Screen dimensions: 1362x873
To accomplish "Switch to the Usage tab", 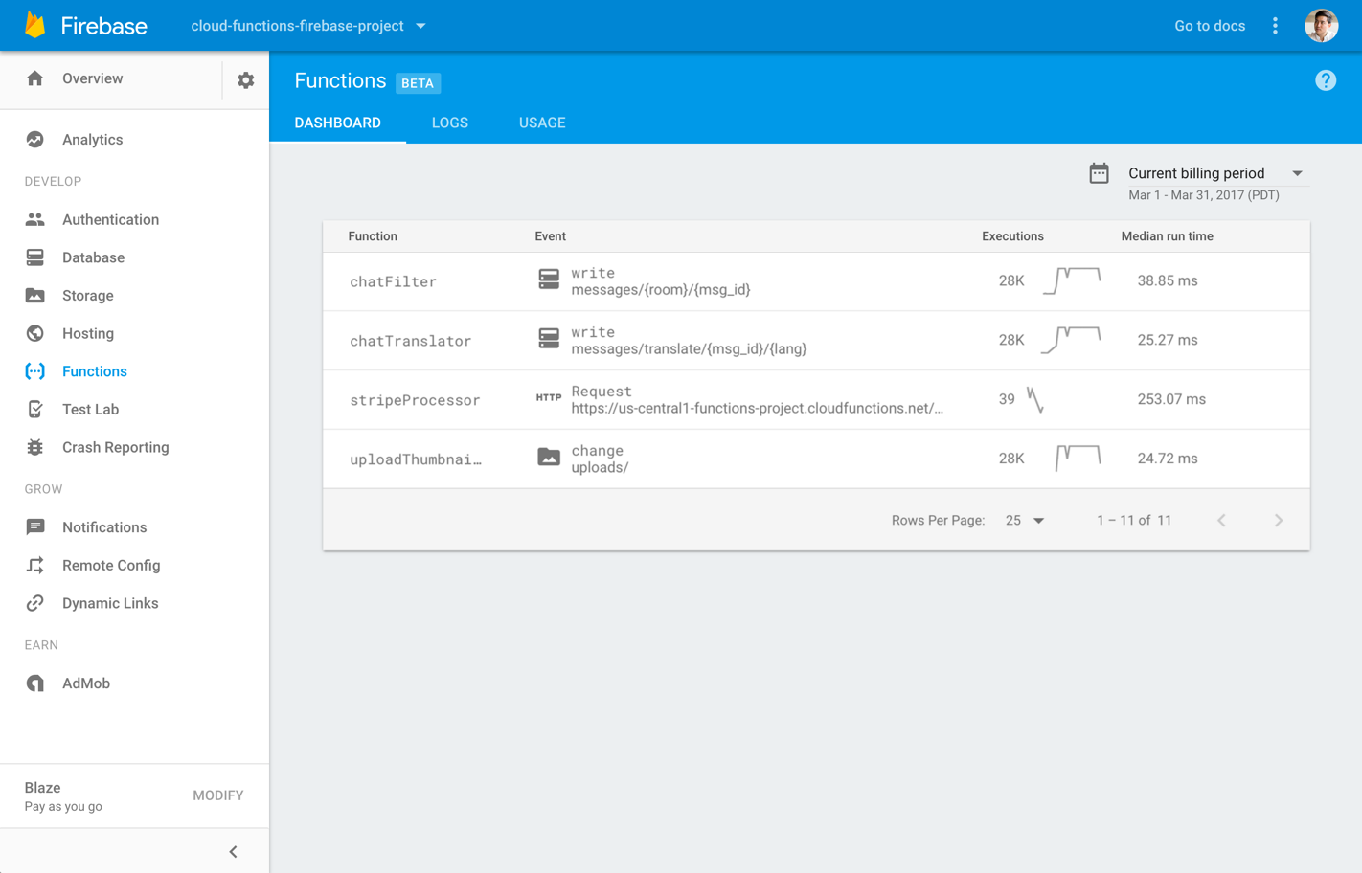I will [542, 123].
